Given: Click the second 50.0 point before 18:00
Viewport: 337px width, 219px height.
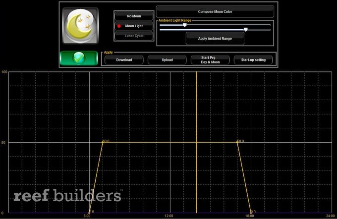Looking at the screenshot, I should [x=237, y=142].
